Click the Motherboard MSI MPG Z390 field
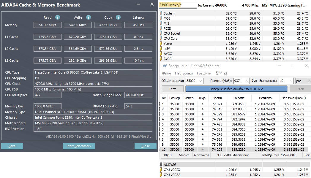 click(93, 123)
